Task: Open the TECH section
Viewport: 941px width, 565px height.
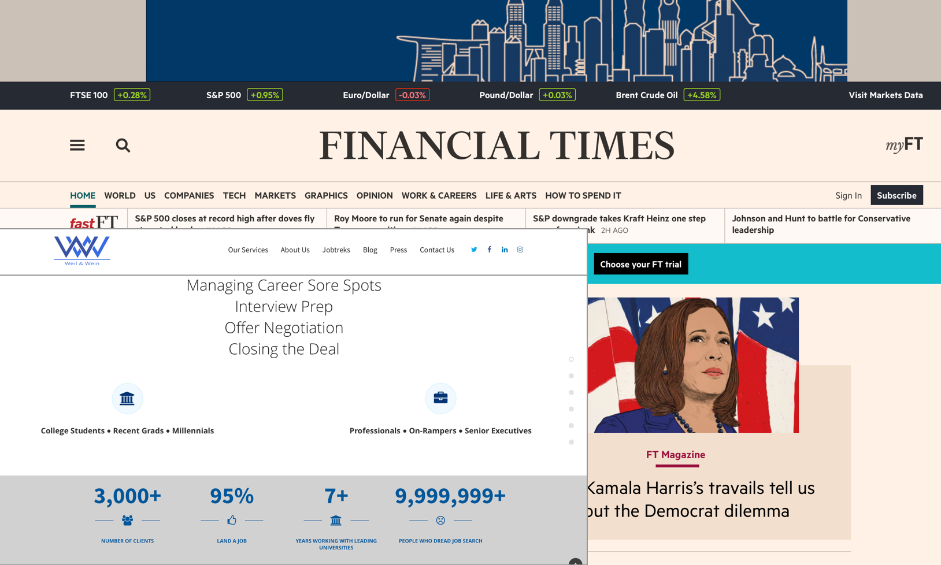Action: point(234,195)
